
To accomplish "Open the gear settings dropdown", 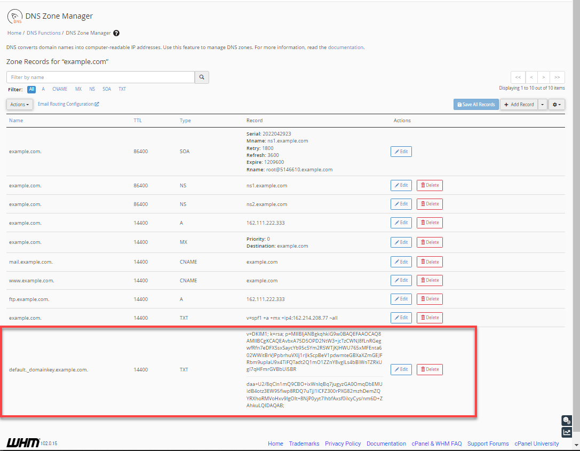I will pyautogui.click(x=556, y=104).
